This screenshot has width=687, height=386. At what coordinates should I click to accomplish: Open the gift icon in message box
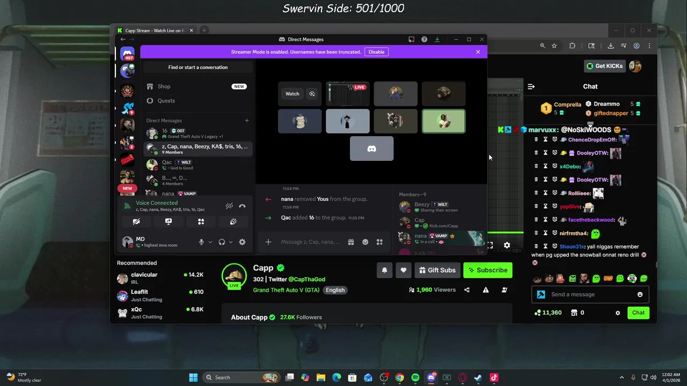click(351, 242)
